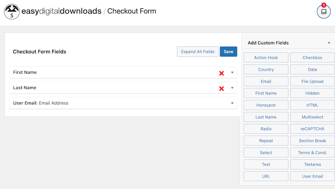Add a Checkbox custom field
Image resolution: width=335 pixels, height=189 pixels.
pyautogui.click(x=312, y=58)
